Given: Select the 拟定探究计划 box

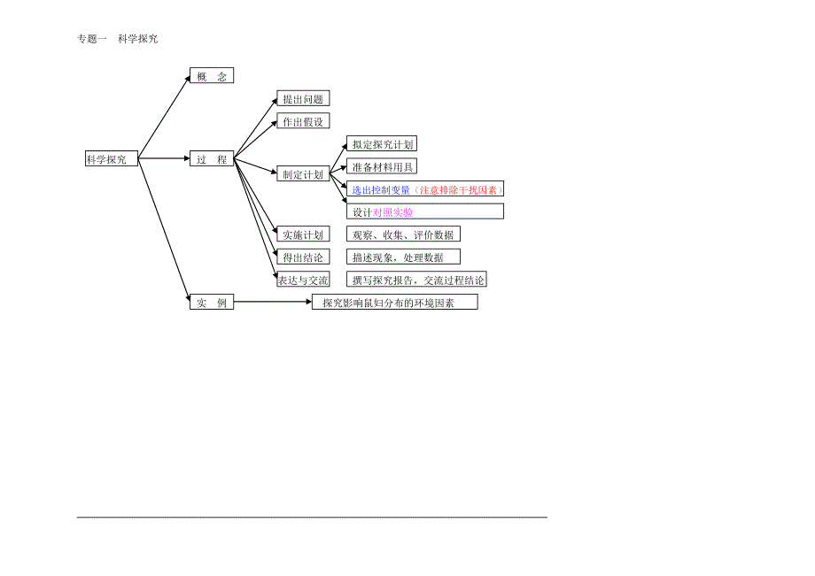Looking at the screenshot, I should coord(382,144).
